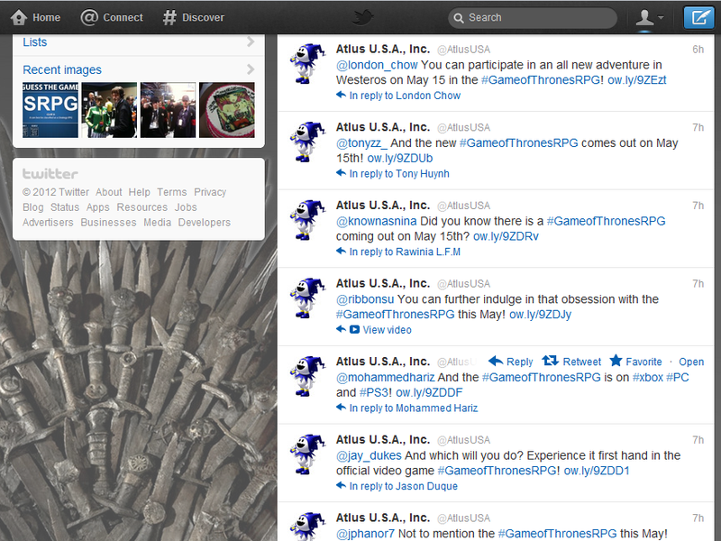This screenshot has width=721, height=541.
Task: Open the ow.ly/9ZDDF link
Action: pos(429,393)
